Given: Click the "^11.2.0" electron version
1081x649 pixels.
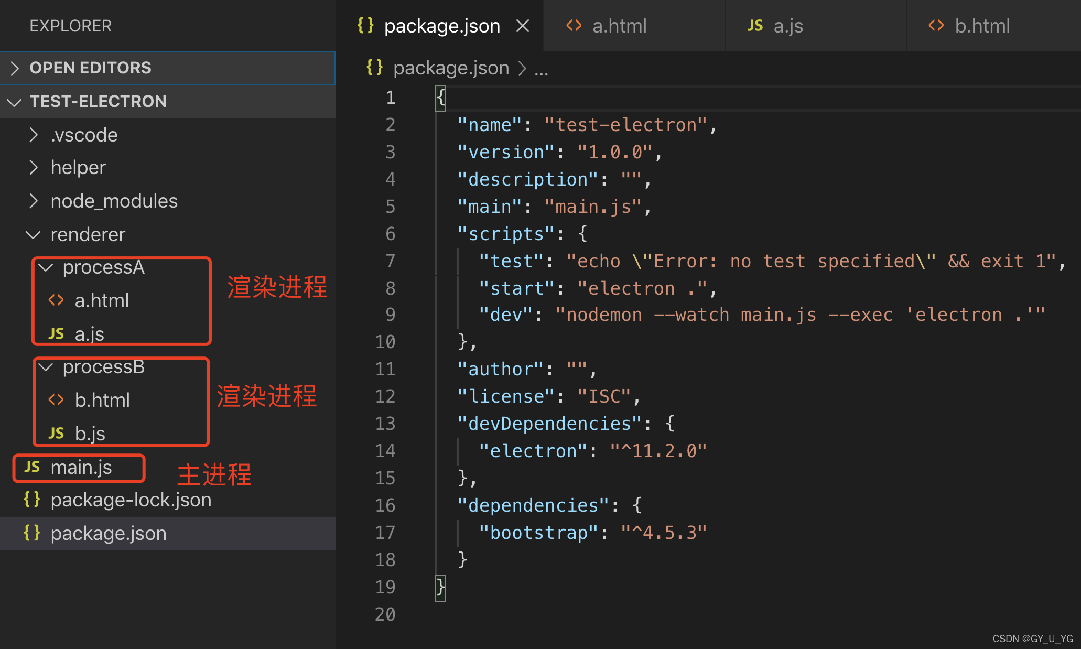Looking at the screenshot, I should (658, 451).
